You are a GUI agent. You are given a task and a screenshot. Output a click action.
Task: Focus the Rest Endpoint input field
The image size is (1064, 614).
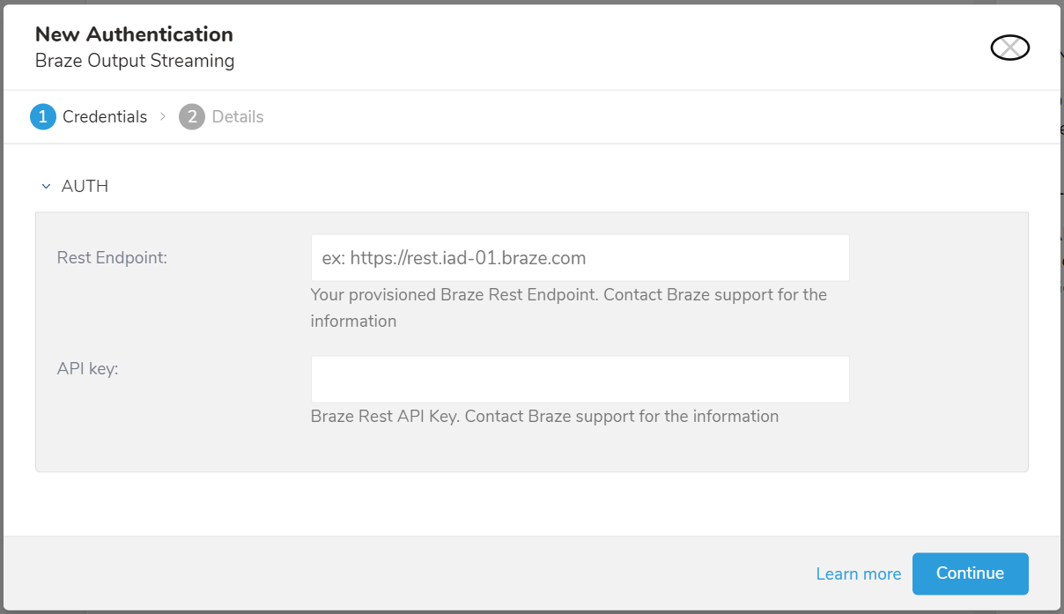[x=580, y=258]
